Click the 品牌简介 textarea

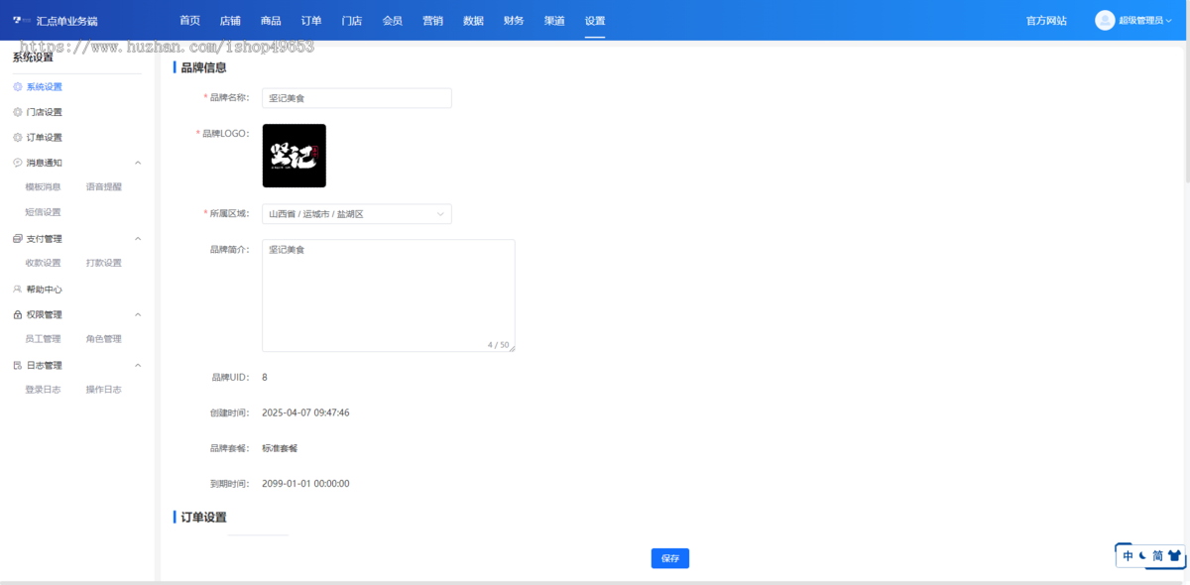389,295
